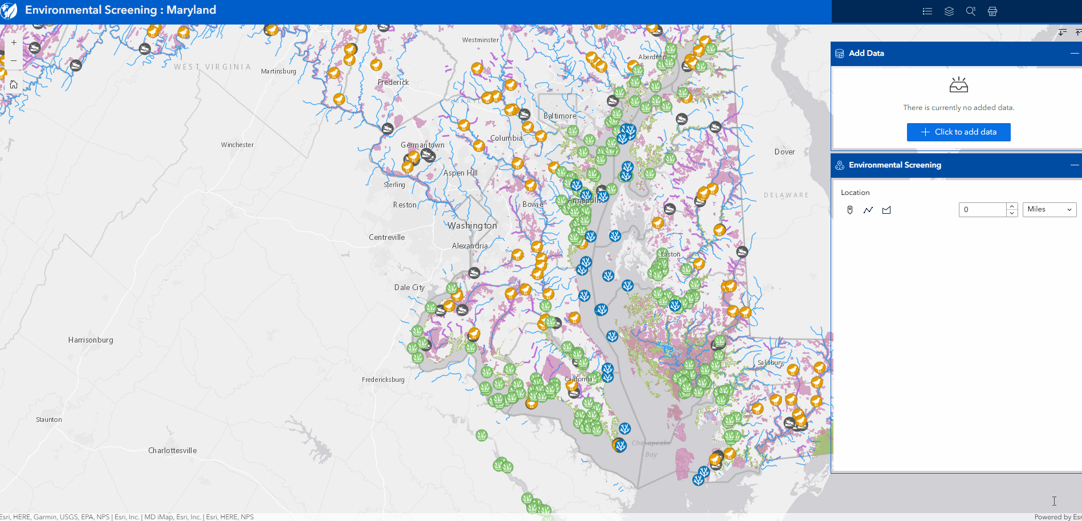Image resolution: width=1082 pixels, height=521 pixels.
Task: Click the Salisbury label on the map
Action: (x=771, y=363)
